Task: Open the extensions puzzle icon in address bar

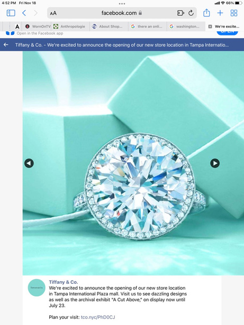Action: tap(180, 13)
